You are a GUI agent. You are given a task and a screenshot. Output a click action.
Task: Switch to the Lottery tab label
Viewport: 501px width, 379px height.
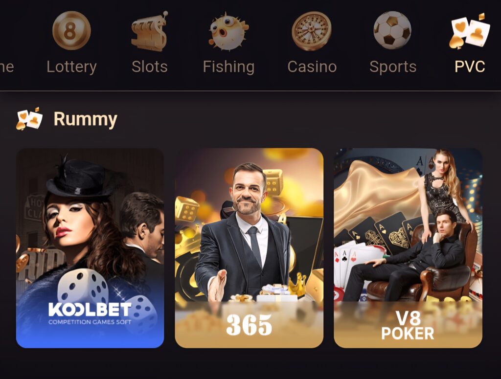click(x=71, y=67)
